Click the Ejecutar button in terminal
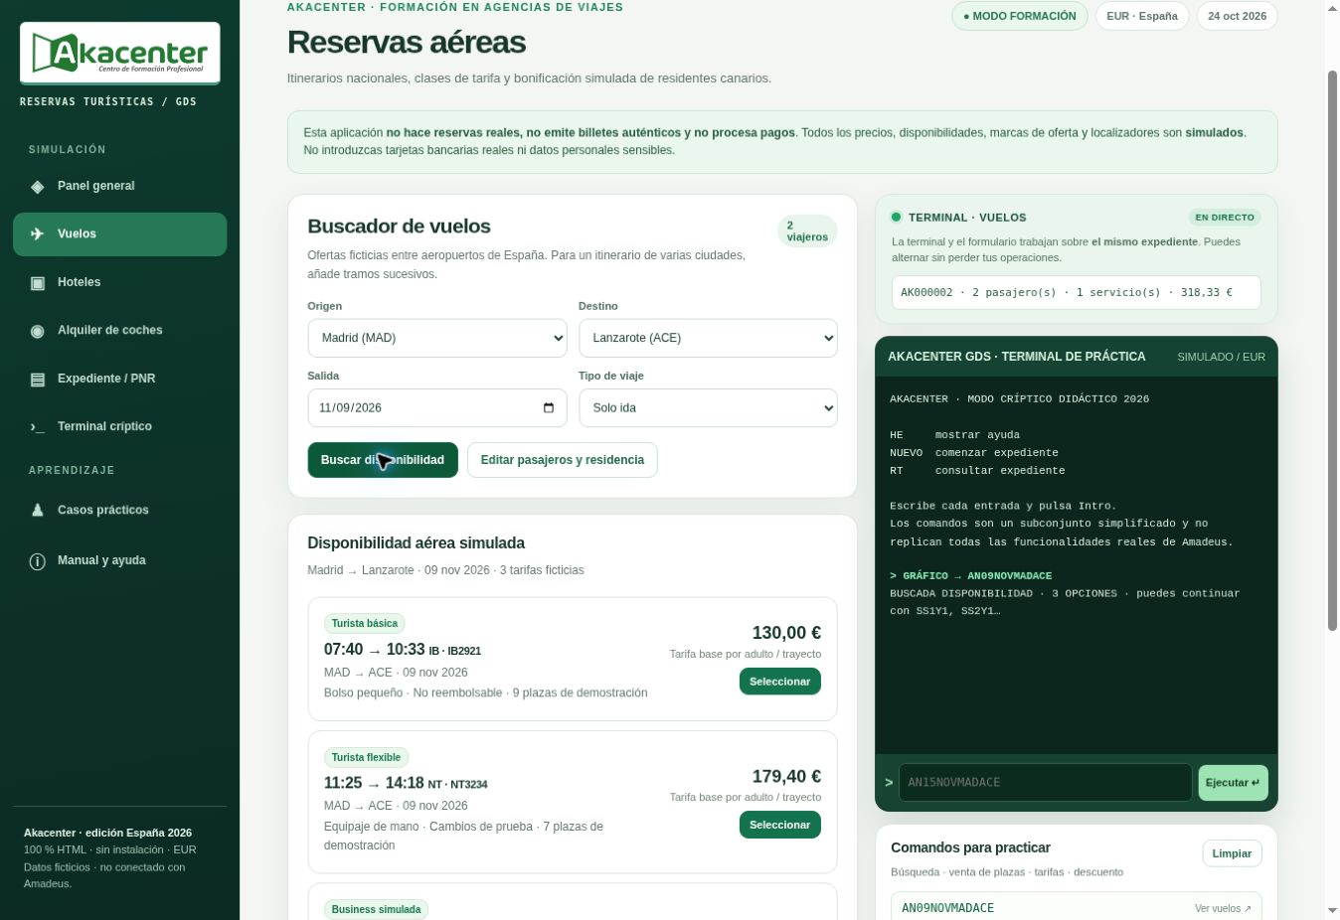Image resolution: width=1340 pixels, height=920 pixels. click(x=1233, y=783)
